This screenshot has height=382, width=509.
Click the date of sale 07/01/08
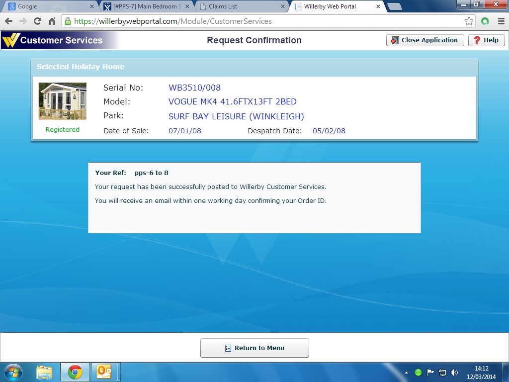(x=185, y=131)
